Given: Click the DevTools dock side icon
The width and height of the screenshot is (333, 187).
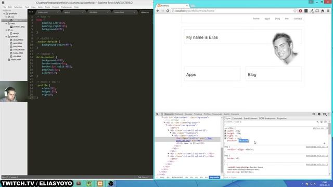Looking at the screenshot, I should pyautogui.click(x=324, y=114).
